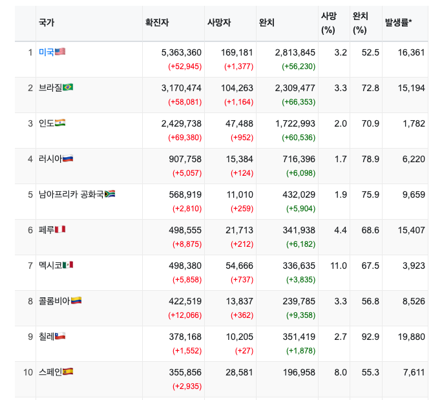Open the 미국 country link
Screen dimensions: 442x400
click(x=47, y=52)
